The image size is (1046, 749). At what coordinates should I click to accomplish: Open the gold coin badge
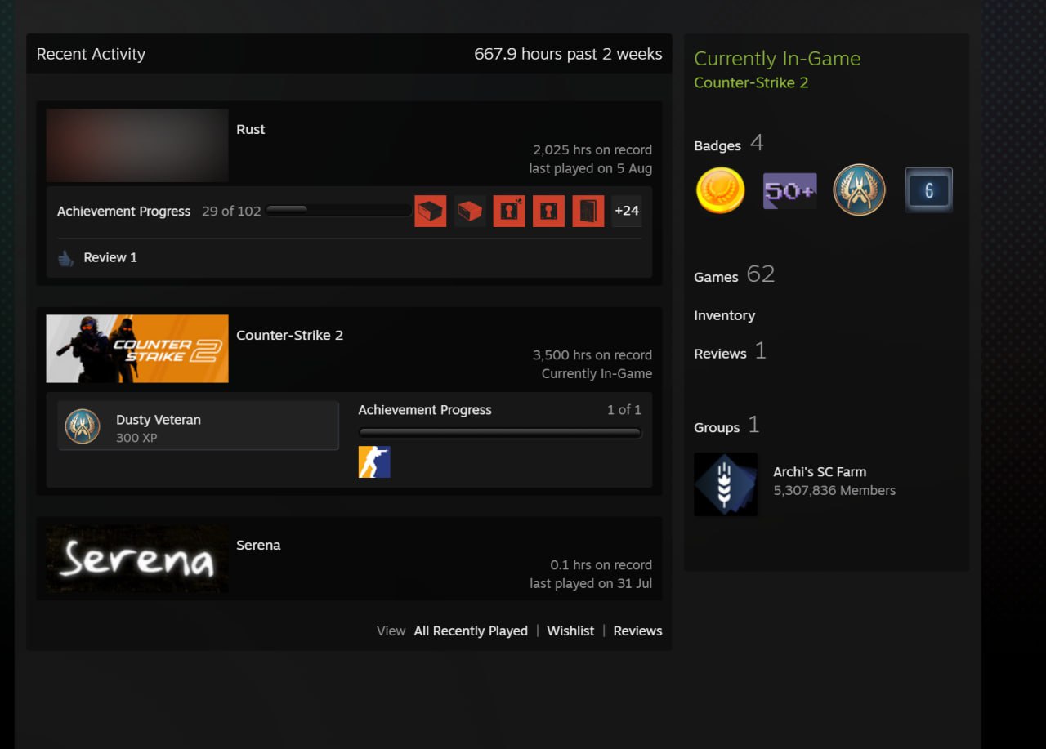coord(720,190)
